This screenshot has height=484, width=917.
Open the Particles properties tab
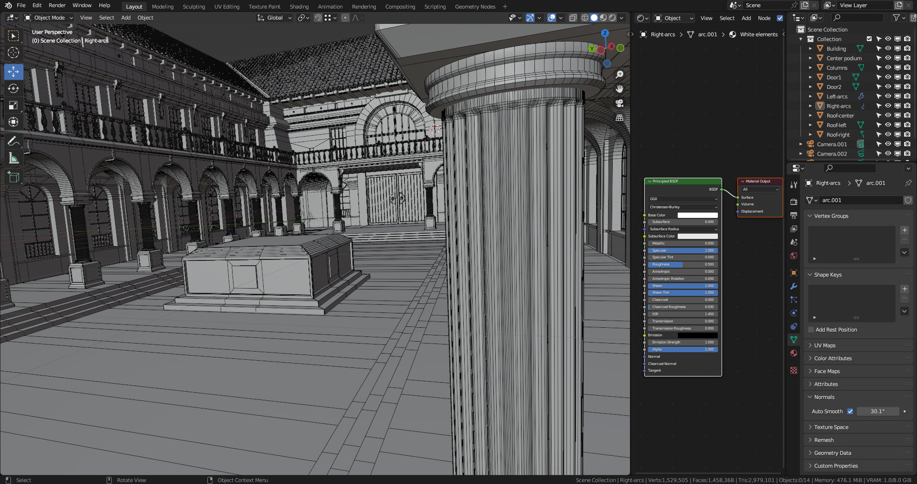pyautogui.click(x=794, y=300)
